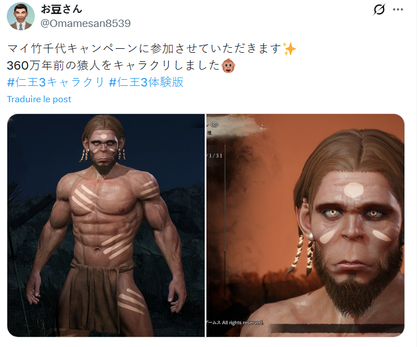Open the full-body character image
Screen dimensions: 419x347
(x=106, y=225)
